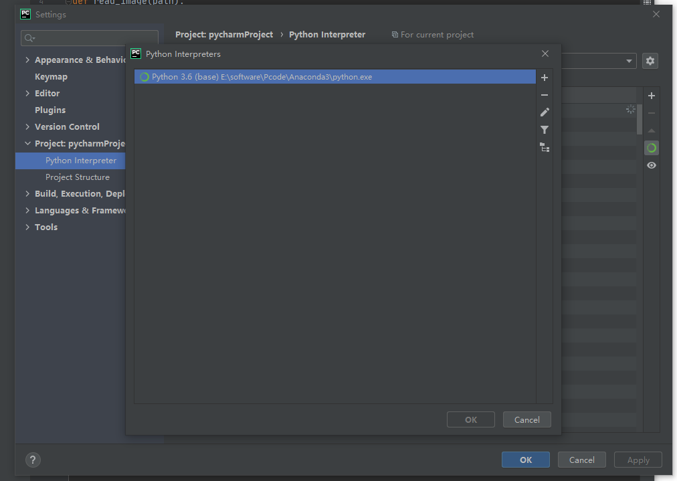677x481 pixels.
Task: Select Python 3.6 (base) Anaconda3 interpreter row
Action: (335, 77)
